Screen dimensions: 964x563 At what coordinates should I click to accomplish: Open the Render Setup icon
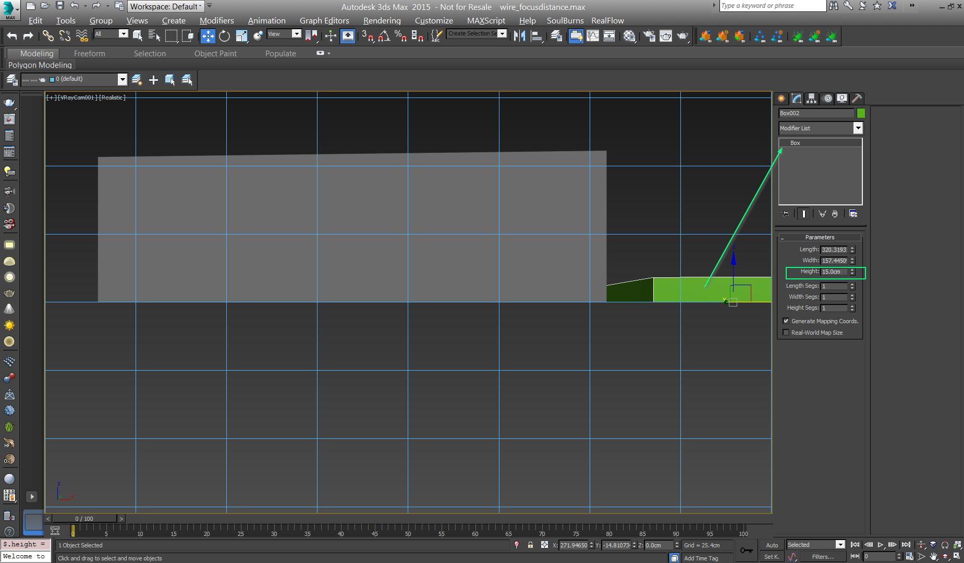pyautogui.click(x=649, y=36)
